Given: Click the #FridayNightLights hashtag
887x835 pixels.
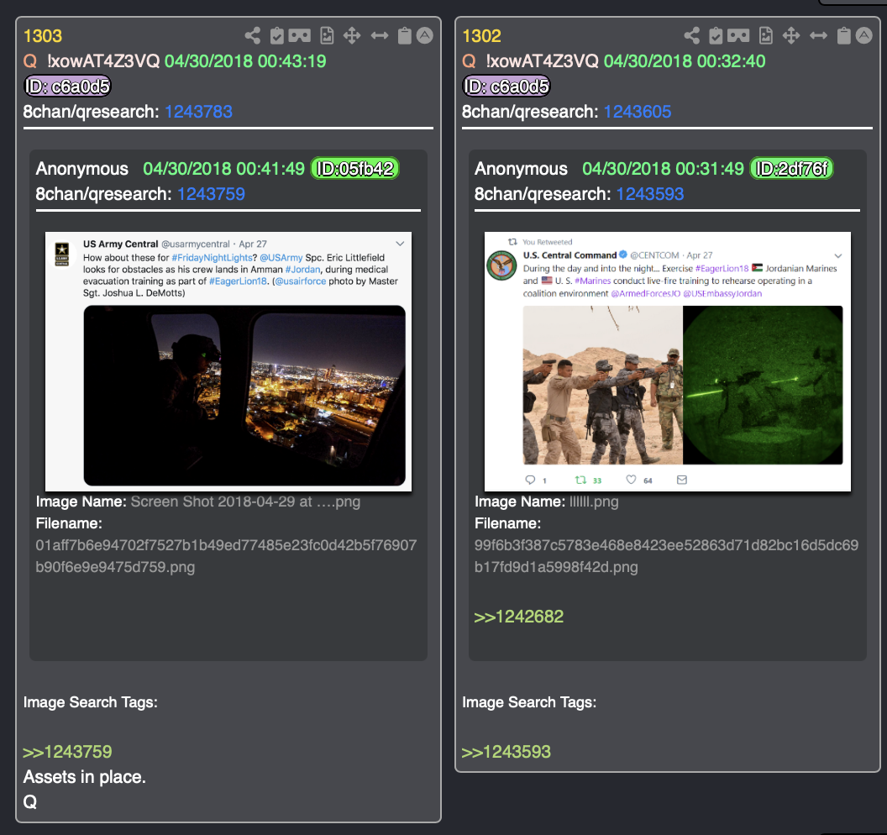Looking at the screenshot, I should (213, 257).
